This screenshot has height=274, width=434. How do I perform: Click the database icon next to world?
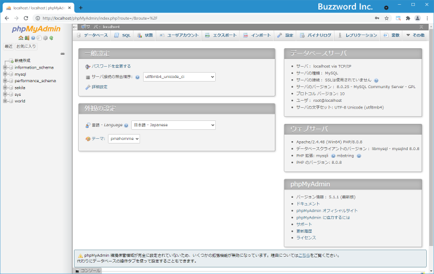pos(11,101)
